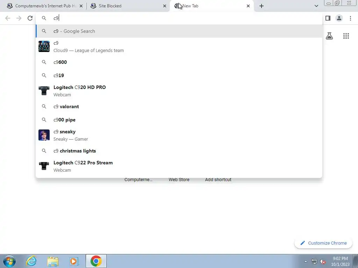Image resolution: width=358 pixels, height=268 pixels.
Task: Open the Chrome Labs flask icon
Action: click(329, 36)
